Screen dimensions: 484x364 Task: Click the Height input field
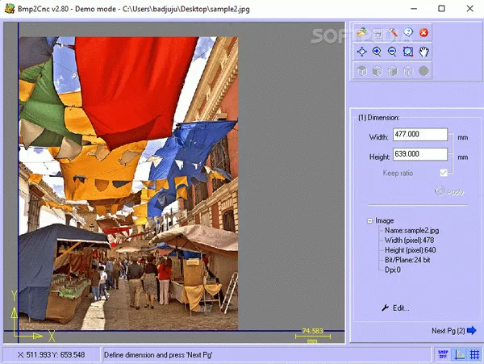pos(419,154)
